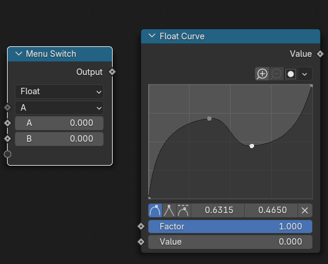Click the input socket for B
The image size is (328, 264).
click(x=8, y=139)
